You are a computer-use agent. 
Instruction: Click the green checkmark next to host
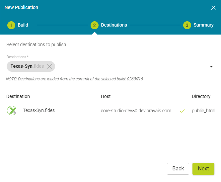[x=182, y=111]
